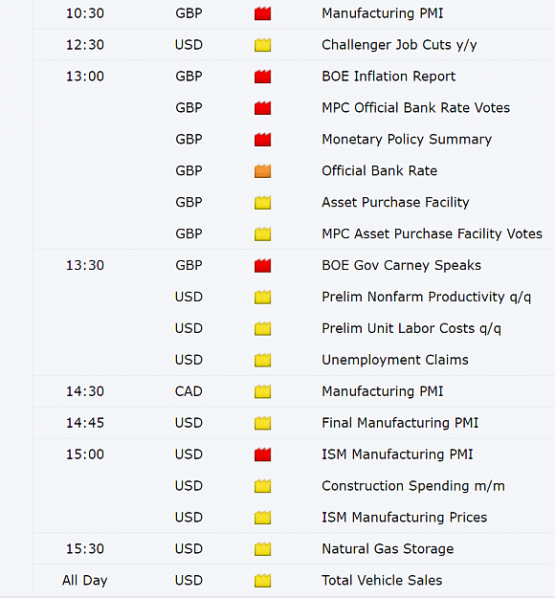Image resolution: width=555 pixels, height=598 pixels.
Task: Click orange impact icon for Official Bank Rate
Action: tap(262, 171)
